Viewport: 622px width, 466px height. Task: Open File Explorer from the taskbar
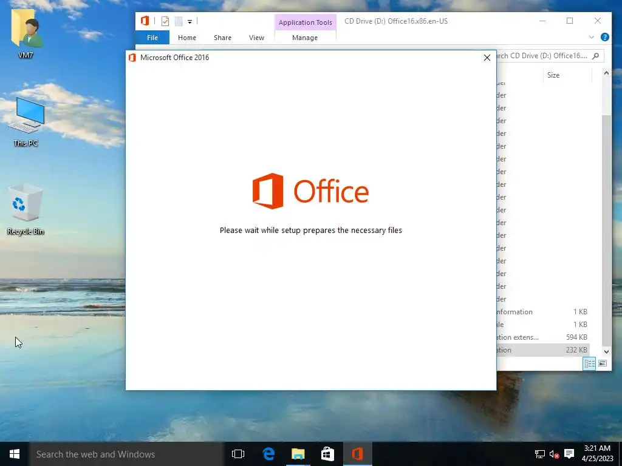tap(298, 454)
